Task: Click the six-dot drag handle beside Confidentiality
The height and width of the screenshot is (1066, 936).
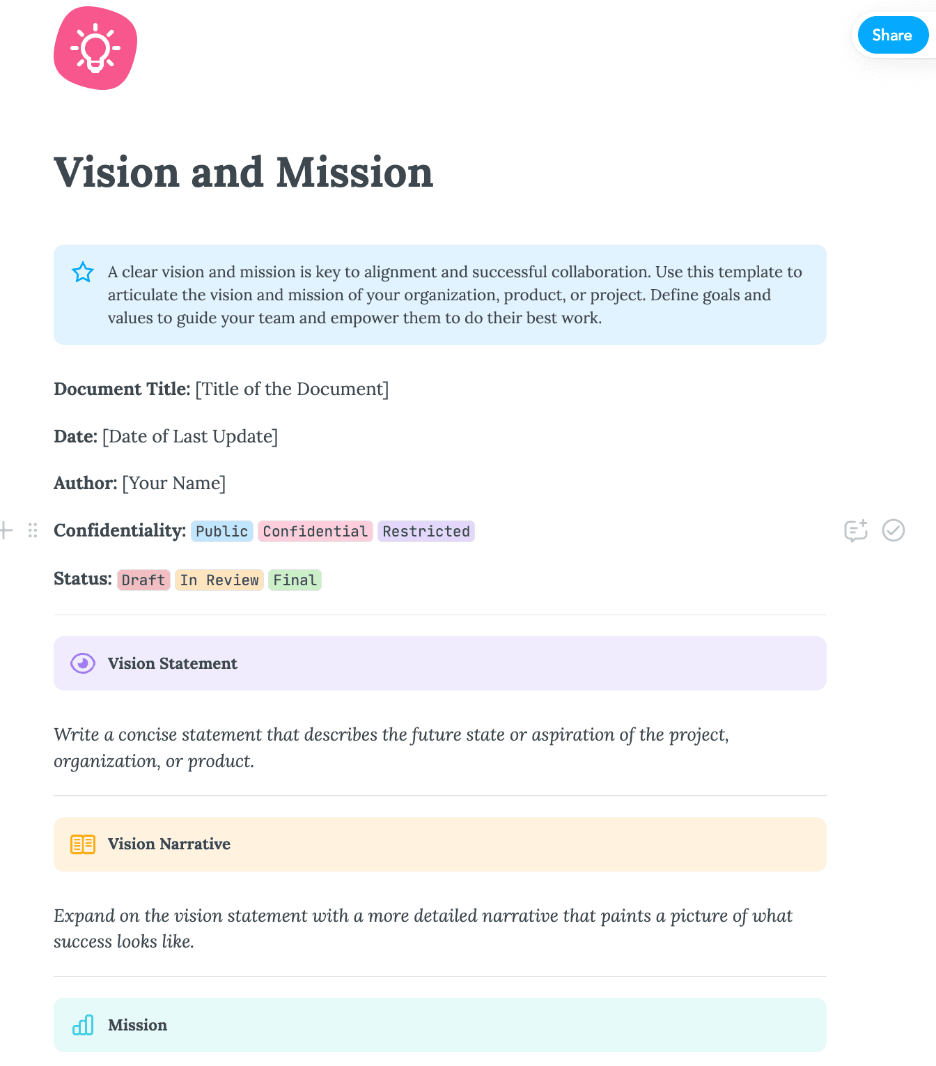Action: pyautogui.click(x=33, y=530)
